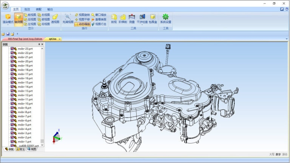Select the 轴测图 axonometric view

tap(19, 19)
